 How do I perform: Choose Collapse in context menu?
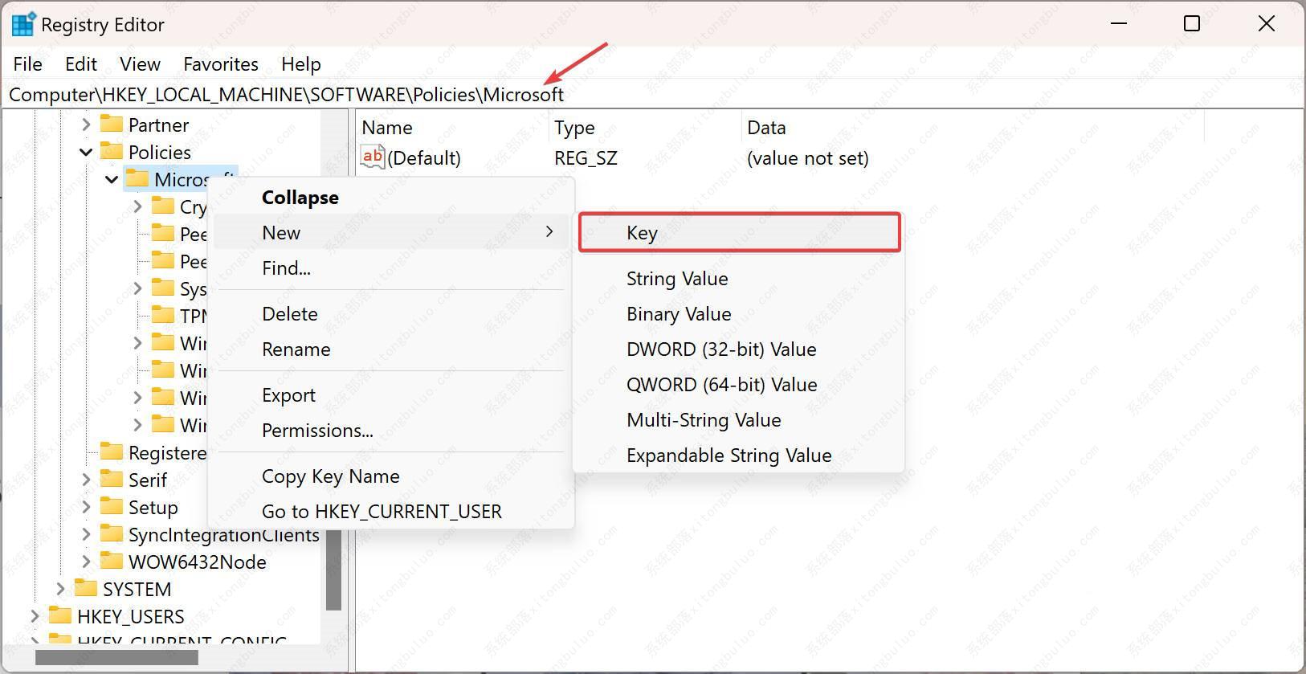point(391,197)
